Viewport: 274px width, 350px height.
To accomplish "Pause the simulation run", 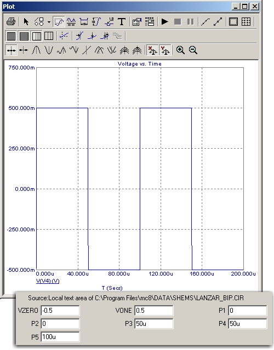I will click(x=190, y=22).
